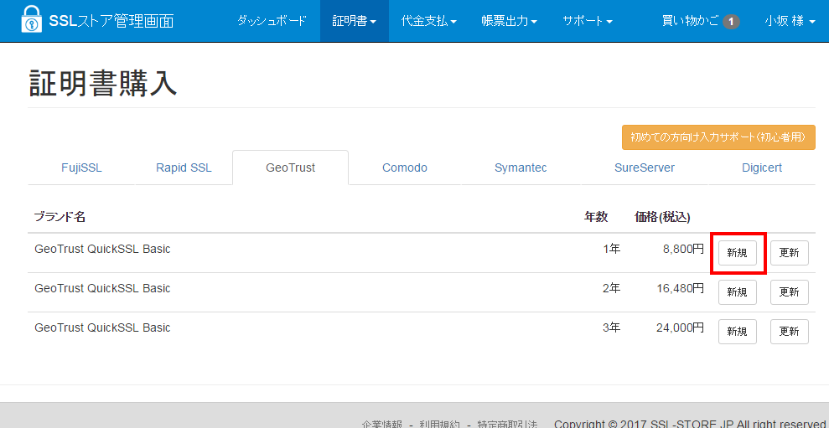Click 新規 for the 1年 GeoTrust plan

(x=737, y=253)
